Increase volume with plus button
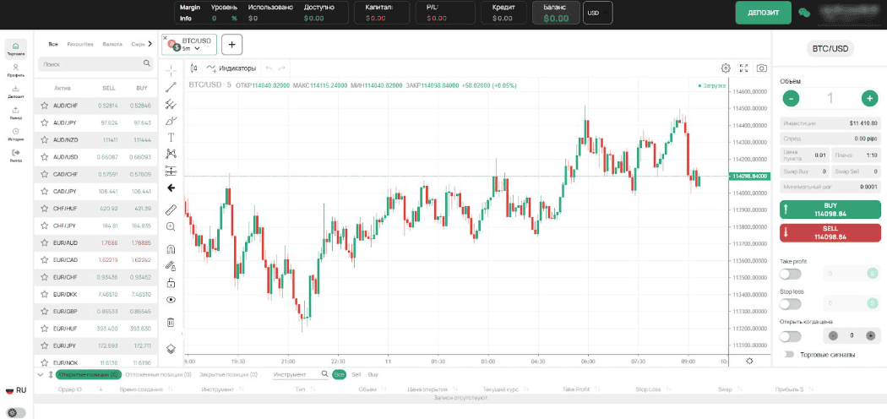The width and height of the screenshot is (887, 419). pos(869,98)
